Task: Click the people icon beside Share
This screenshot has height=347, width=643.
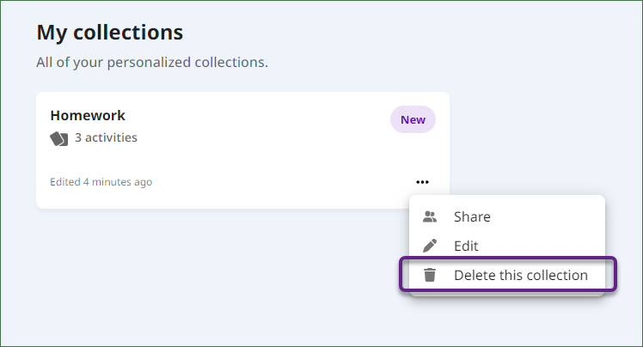Action: pyautogui.click(x=430, y=216)
